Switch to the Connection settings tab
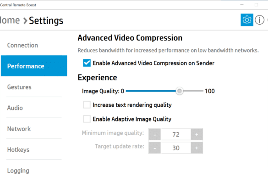The image size is (268, 178). (x=22, y=45)
